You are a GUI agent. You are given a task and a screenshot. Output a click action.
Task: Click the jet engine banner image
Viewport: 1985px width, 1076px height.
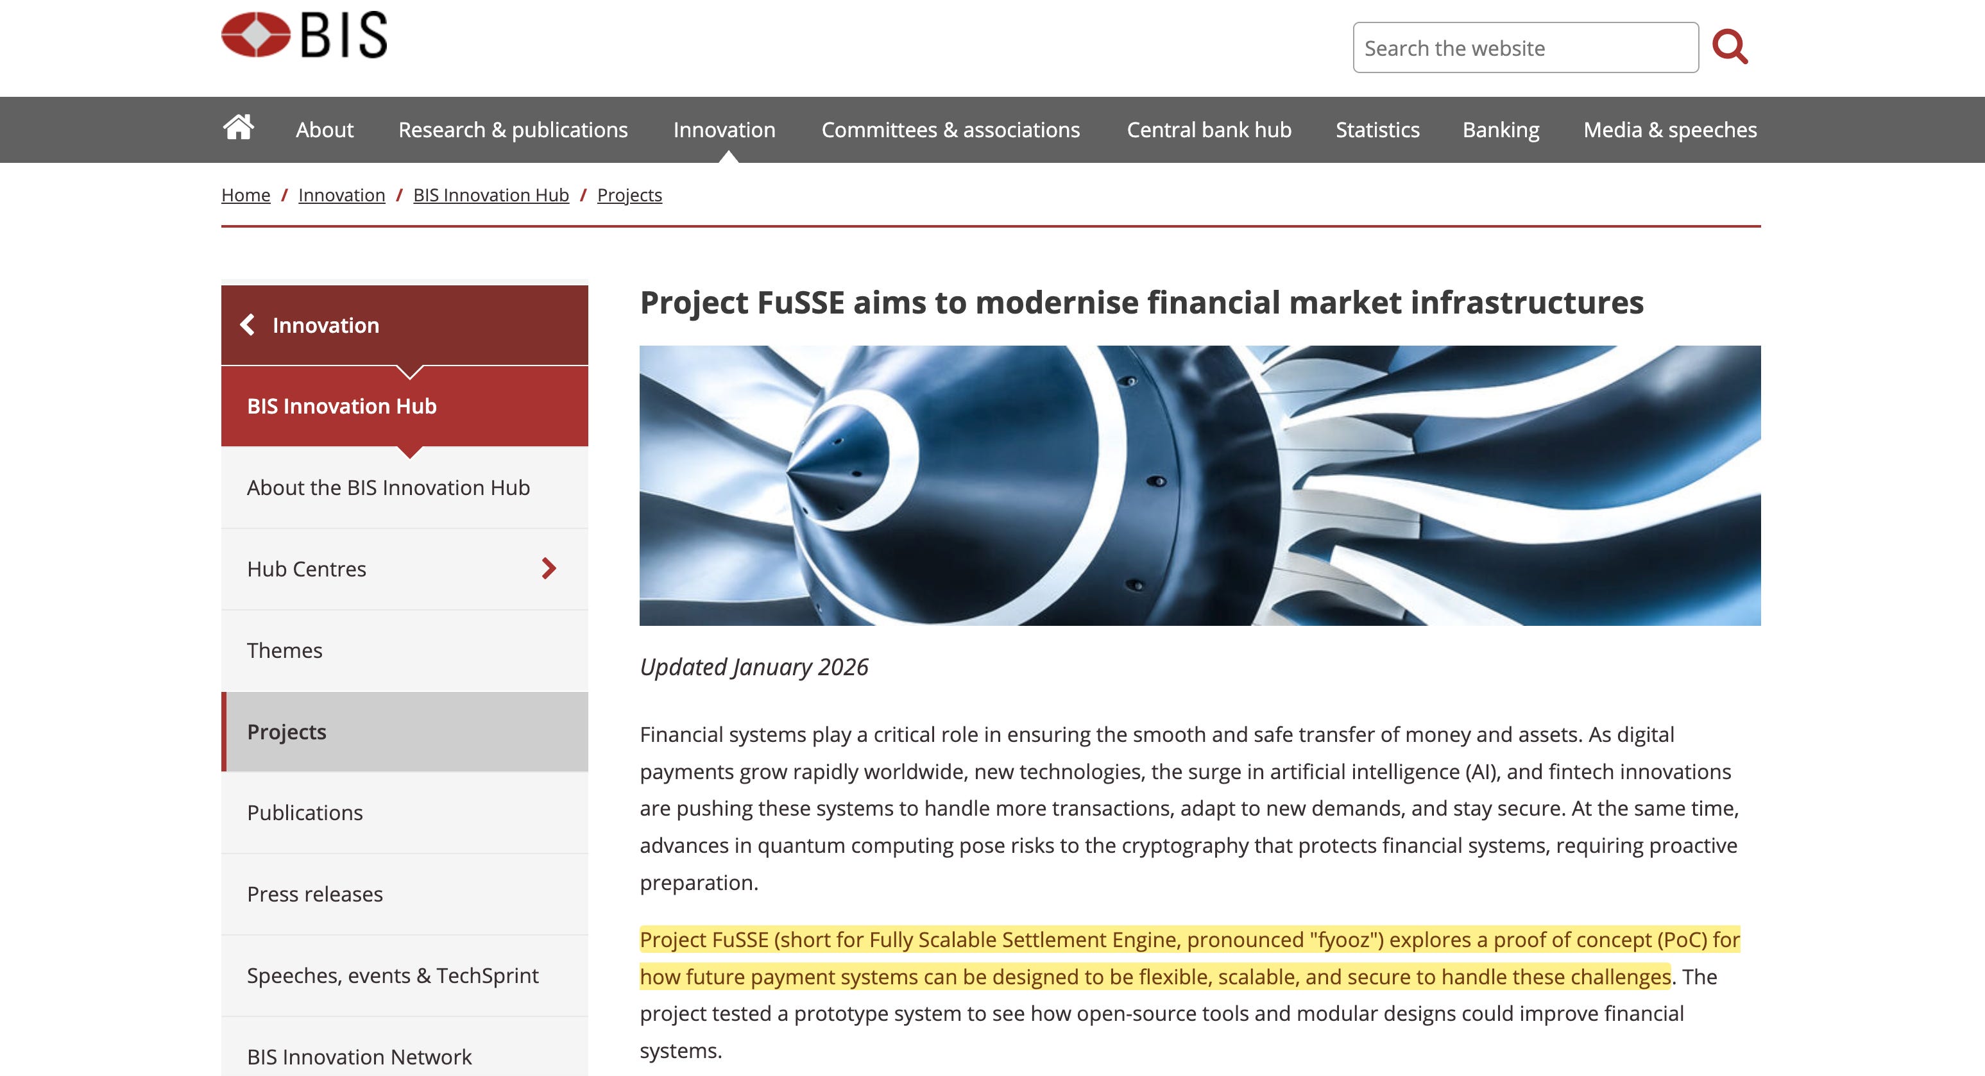click(x=1199, y=485)
